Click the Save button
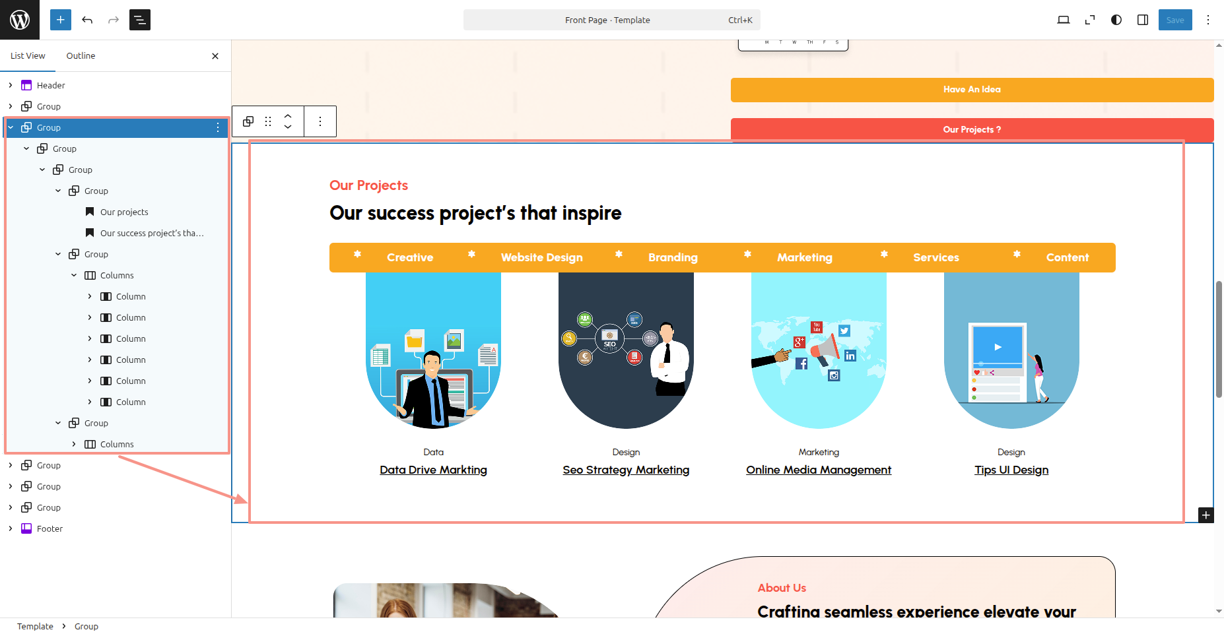 [1175, 20]
